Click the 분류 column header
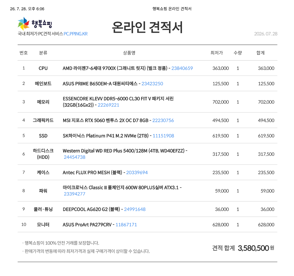This screenshot has height=276, width=294. point(43,53)
